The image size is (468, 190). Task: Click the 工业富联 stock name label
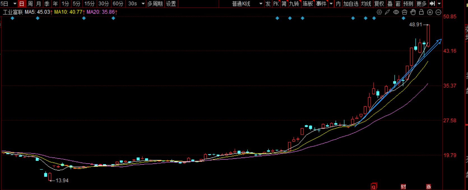pos(13,12)
